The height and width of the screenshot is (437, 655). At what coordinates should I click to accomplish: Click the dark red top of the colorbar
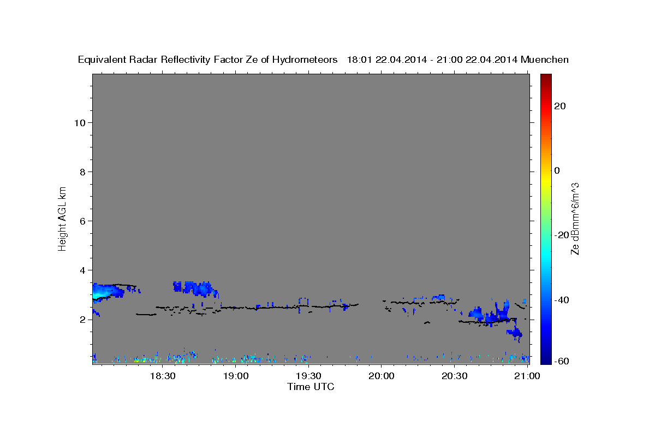[x=546, y=79]
